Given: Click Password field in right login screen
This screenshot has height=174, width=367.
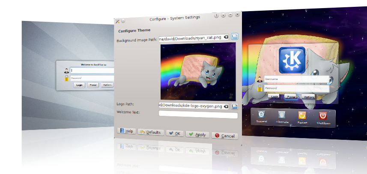Looking at the screenshot, I should tap(296, 88).
